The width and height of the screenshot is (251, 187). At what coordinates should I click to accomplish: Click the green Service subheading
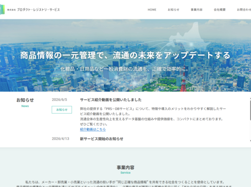pos(125,173)
